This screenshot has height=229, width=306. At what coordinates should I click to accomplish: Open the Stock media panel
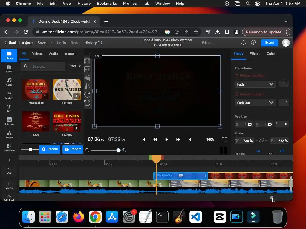(x=9, y=69)
